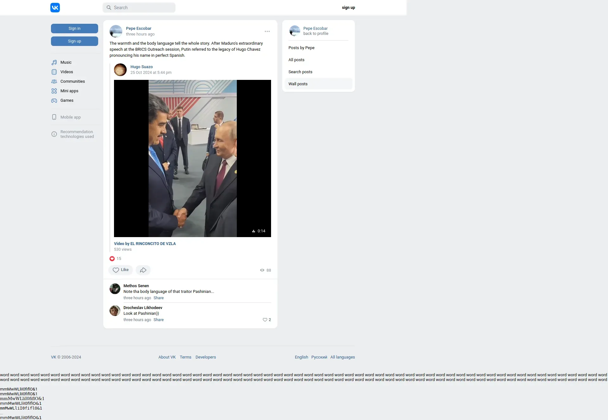
Task: Open the All languages selector
Action: pyautogui.click(x=343, y=357)
